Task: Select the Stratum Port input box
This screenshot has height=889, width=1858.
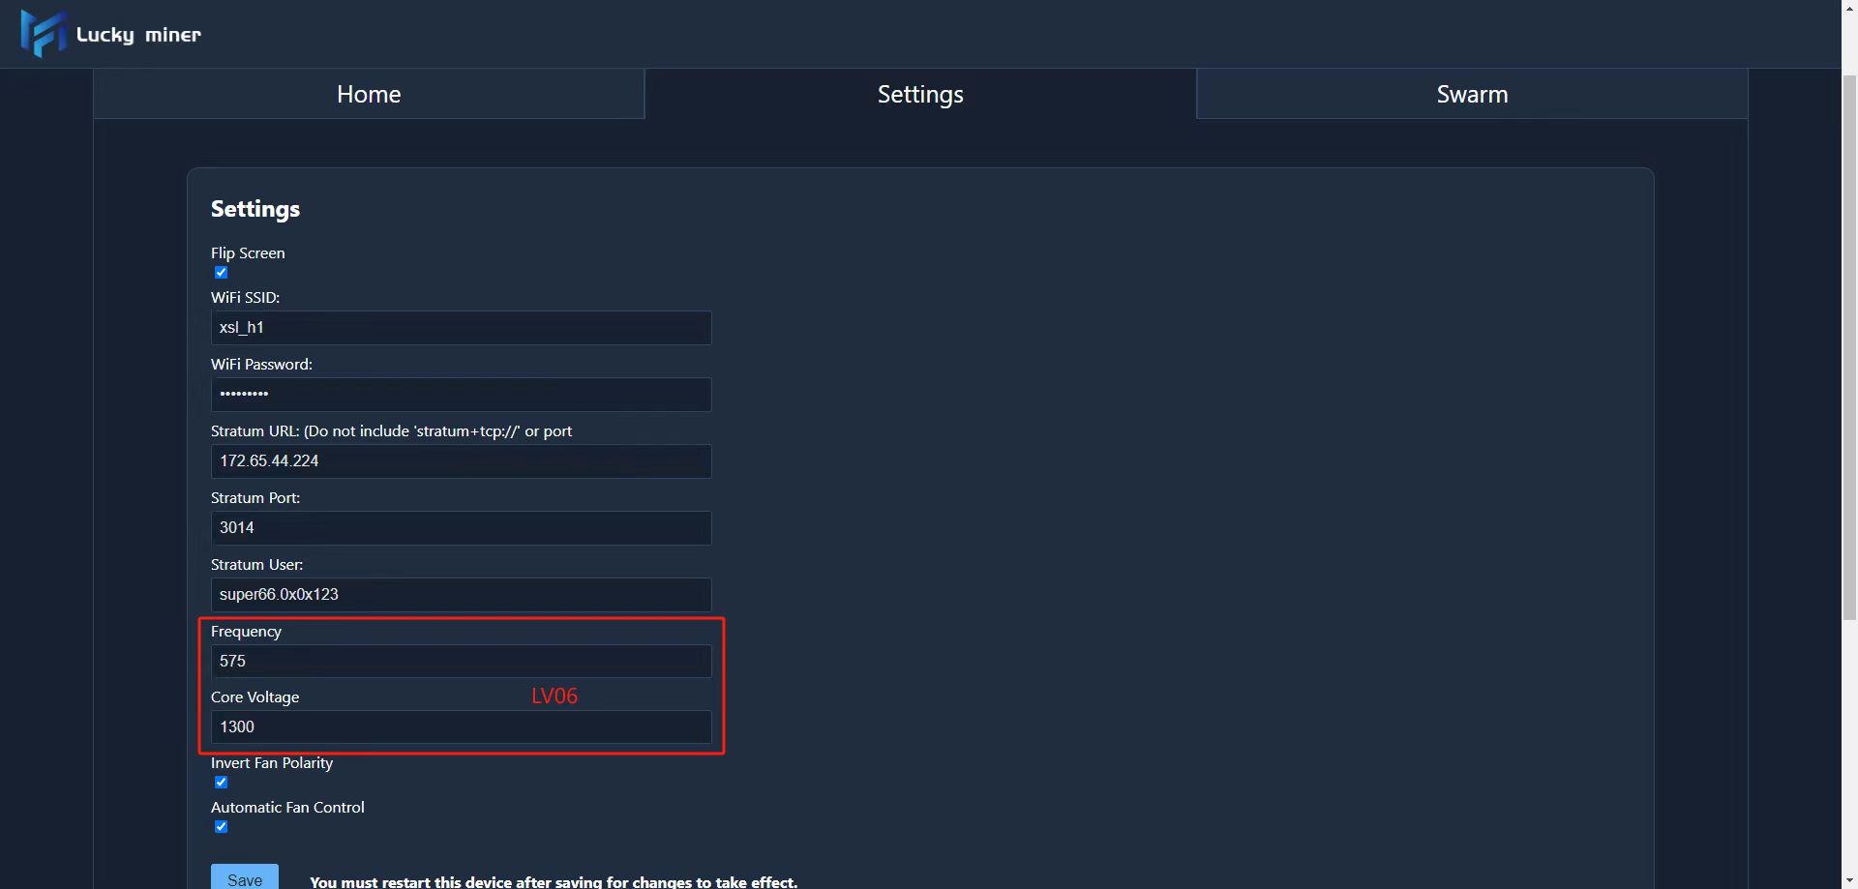Action: pos(461,528)
